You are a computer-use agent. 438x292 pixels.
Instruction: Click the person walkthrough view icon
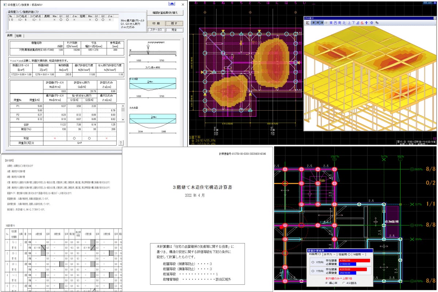point(366,23)
